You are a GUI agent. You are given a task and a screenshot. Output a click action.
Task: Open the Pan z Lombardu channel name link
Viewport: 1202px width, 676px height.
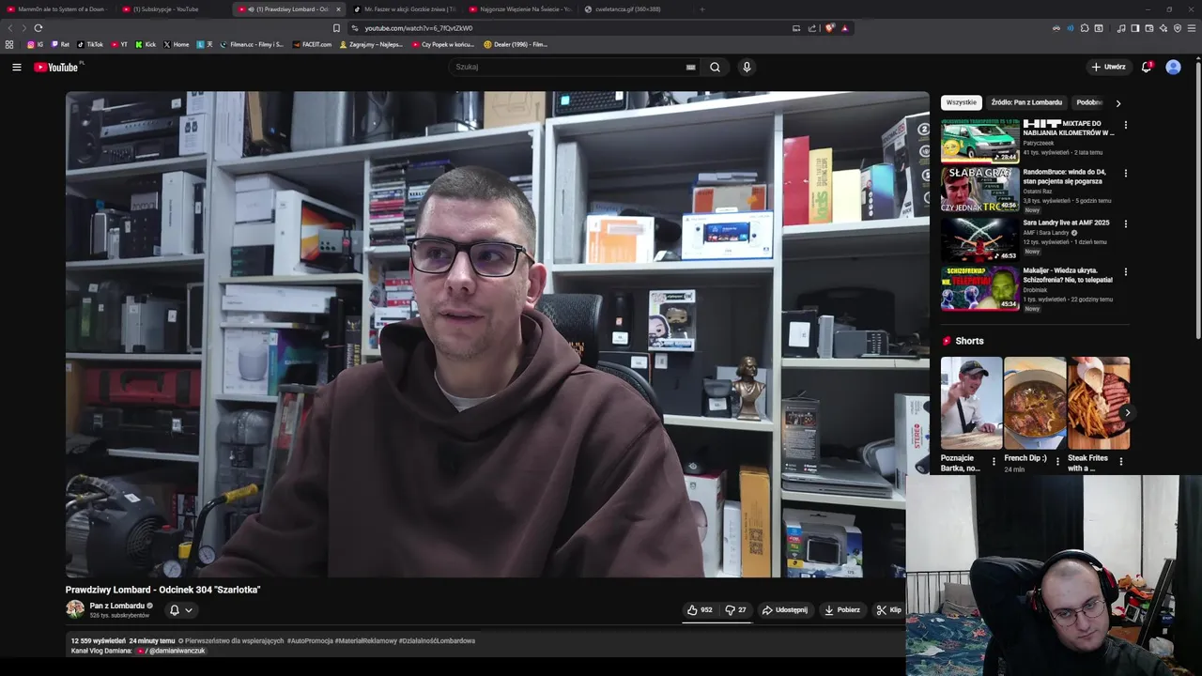pos(117,606)
